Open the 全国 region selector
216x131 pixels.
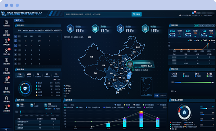coord(89,37)
